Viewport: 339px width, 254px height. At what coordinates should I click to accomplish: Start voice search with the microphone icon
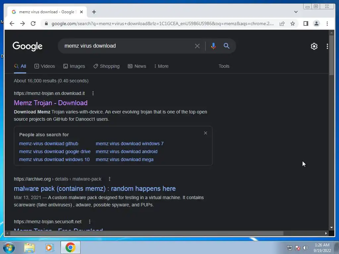pyautogui.click(x=213, y=46)
